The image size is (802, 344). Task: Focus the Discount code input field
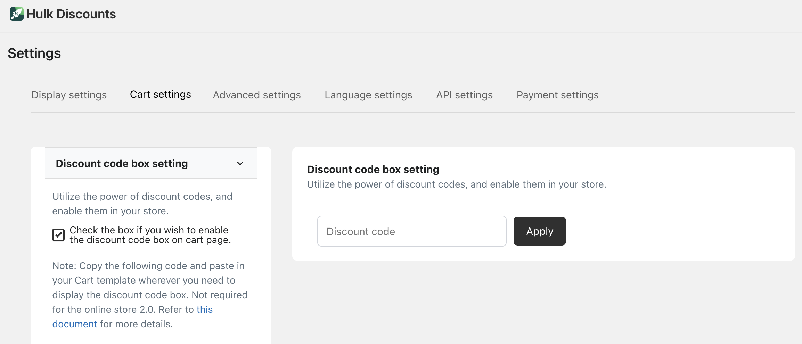coord(411,231)
